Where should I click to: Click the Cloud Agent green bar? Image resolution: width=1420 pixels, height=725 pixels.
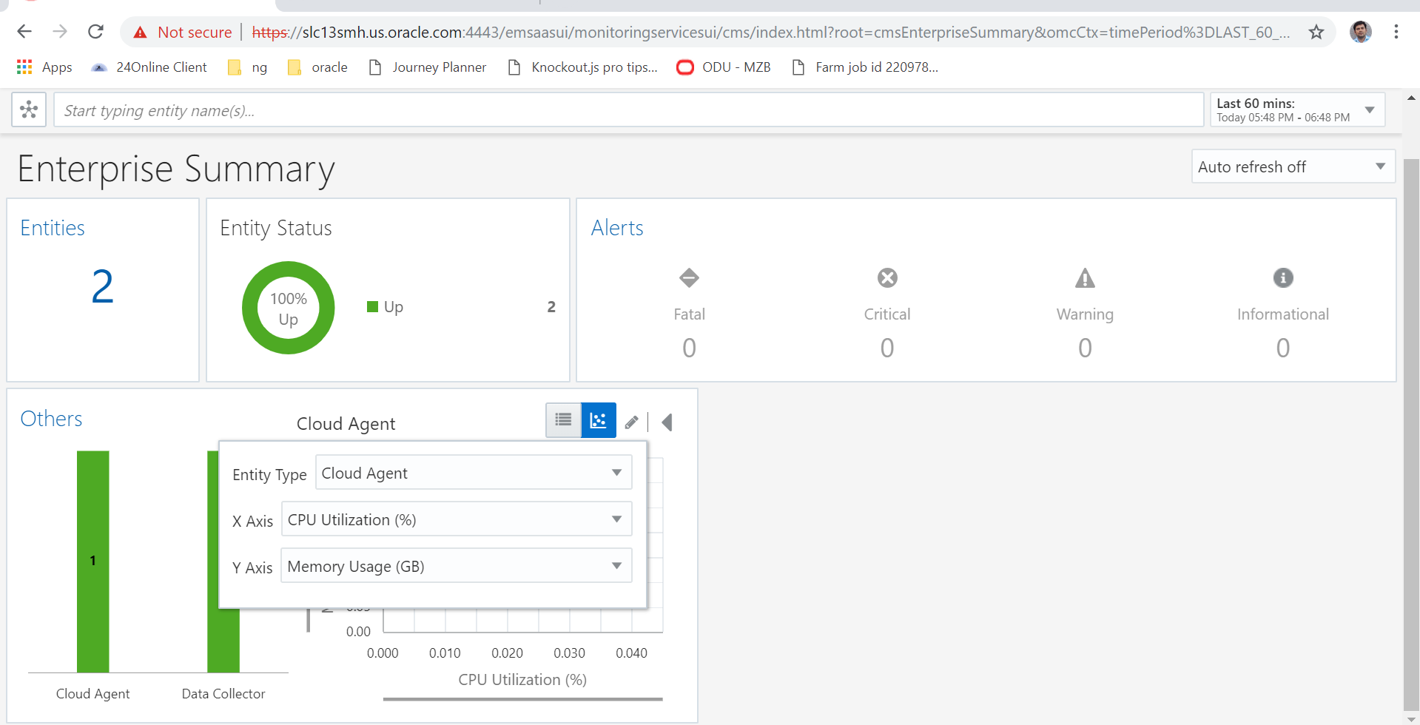93,562
